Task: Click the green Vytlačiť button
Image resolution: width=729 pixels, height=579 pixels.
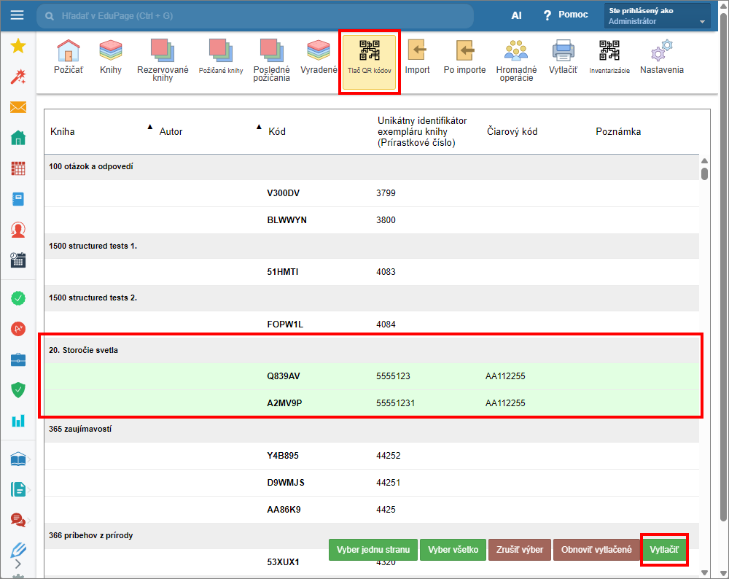Action: [663, 550]
